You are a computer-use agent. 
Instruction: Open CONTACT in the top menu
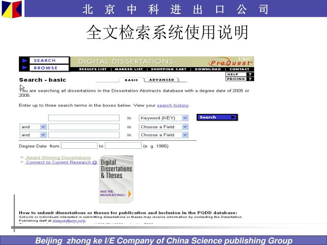pyautogui.click(x=239, y=69)
